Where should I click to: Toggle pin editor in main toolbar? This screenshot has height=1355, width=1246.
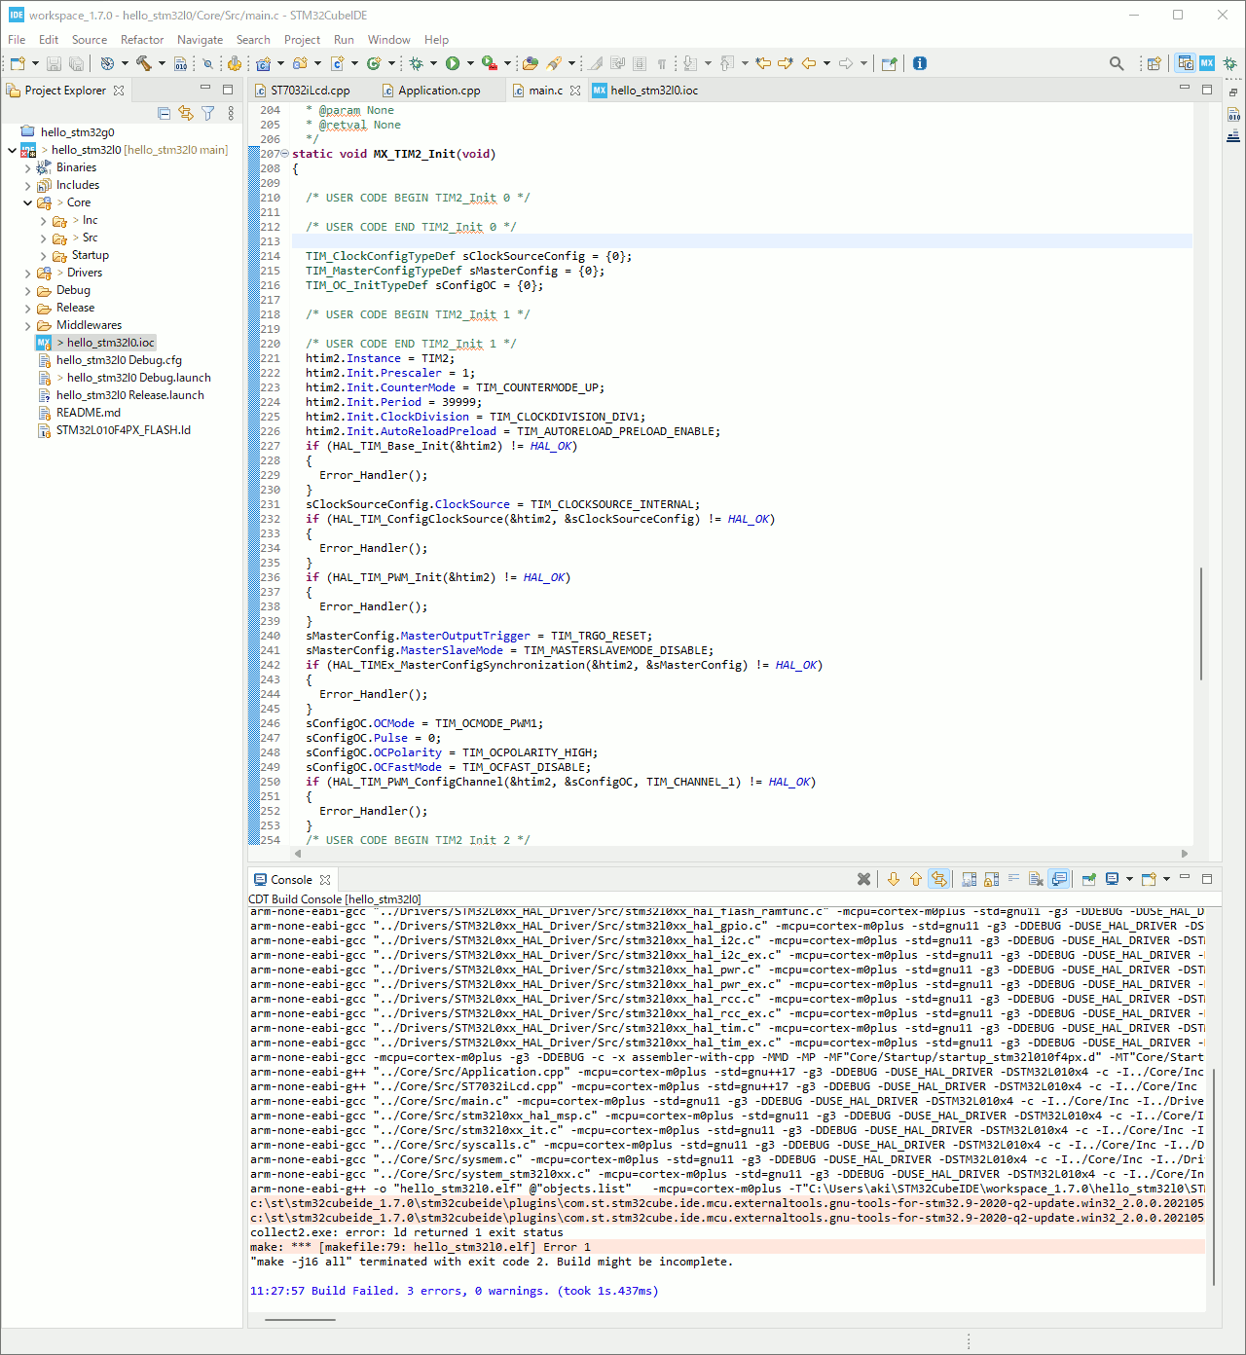(x=889, y=63)
